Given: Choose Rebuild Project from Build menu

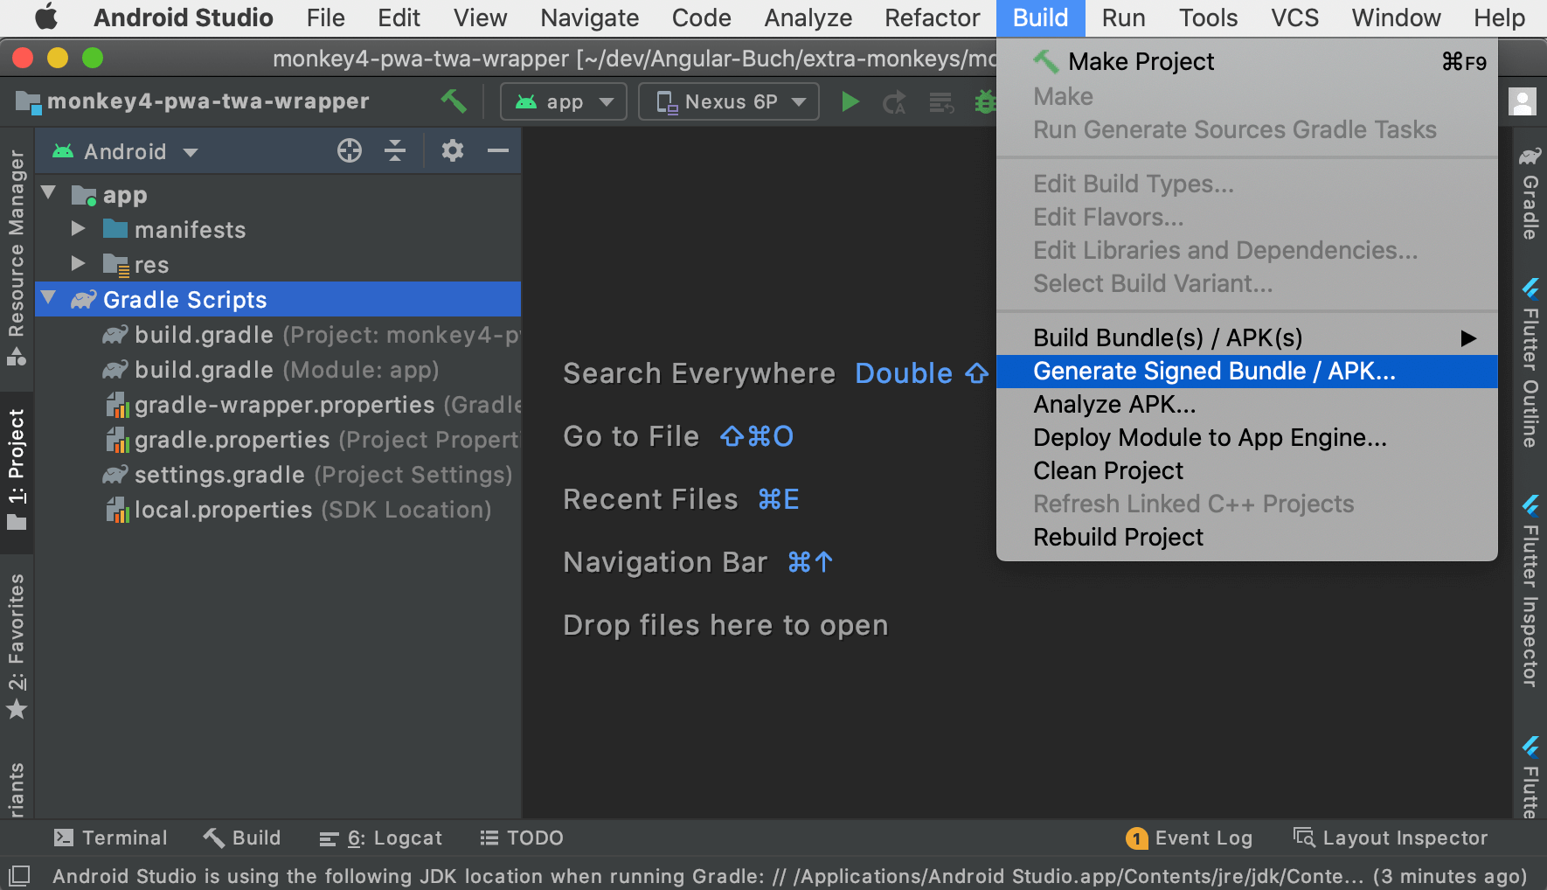Looking at the screenshot, I should (x=1247, y=537).
